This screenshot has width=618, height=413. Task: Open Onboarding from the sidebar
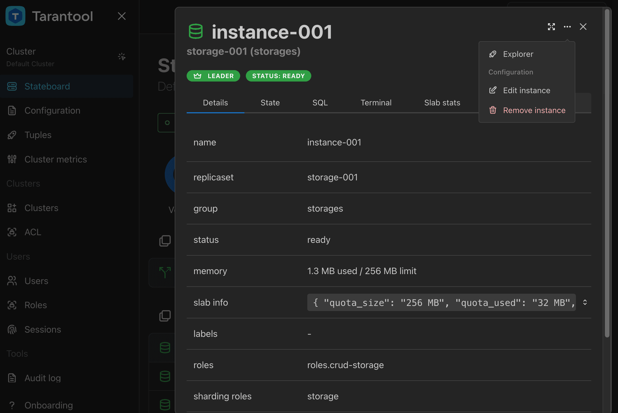[x=67, y=405]
